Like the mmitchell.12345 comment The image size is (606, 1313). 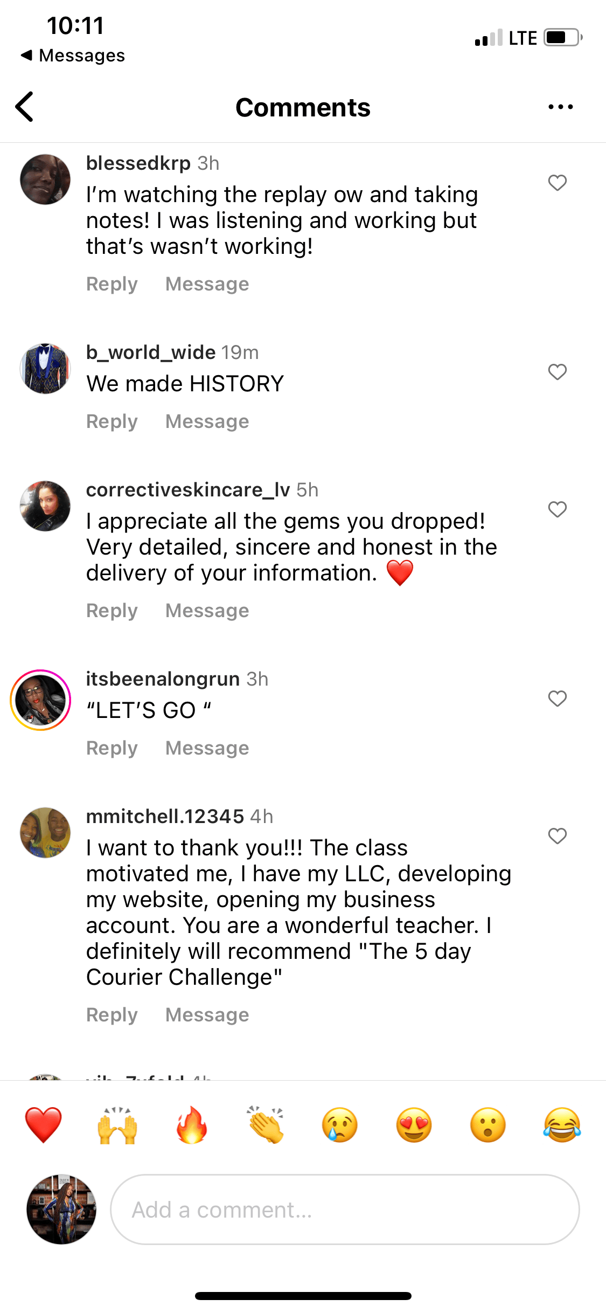[558, 836]
